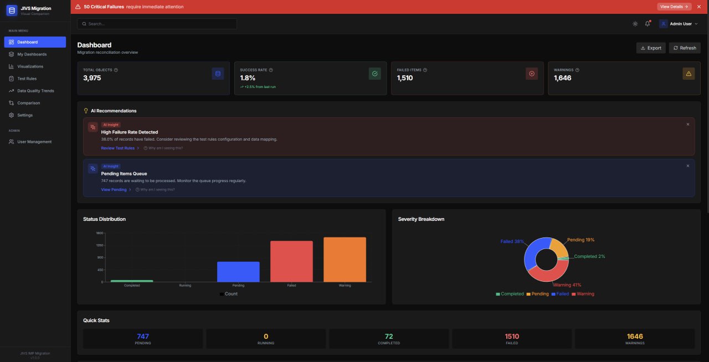The height and width of the screenshot is (362, 709).
Task: Click the Comparison sidebar icon
Action: [x=12, y=102]
